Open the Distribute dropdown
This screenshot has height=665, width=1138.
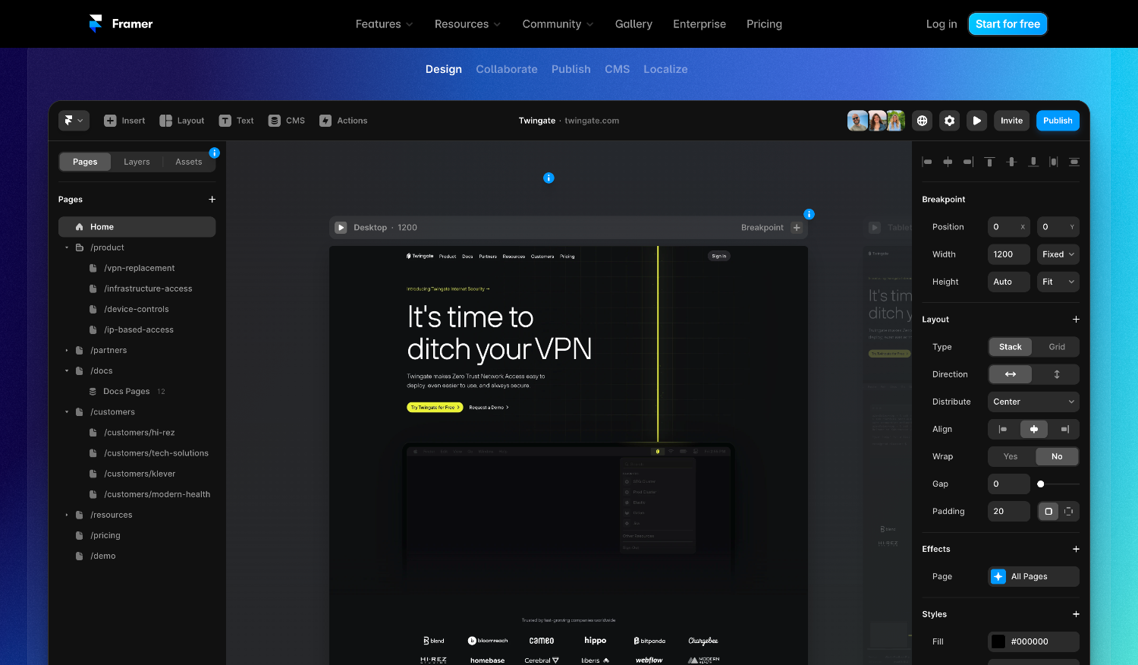[x=1033, y=402]
